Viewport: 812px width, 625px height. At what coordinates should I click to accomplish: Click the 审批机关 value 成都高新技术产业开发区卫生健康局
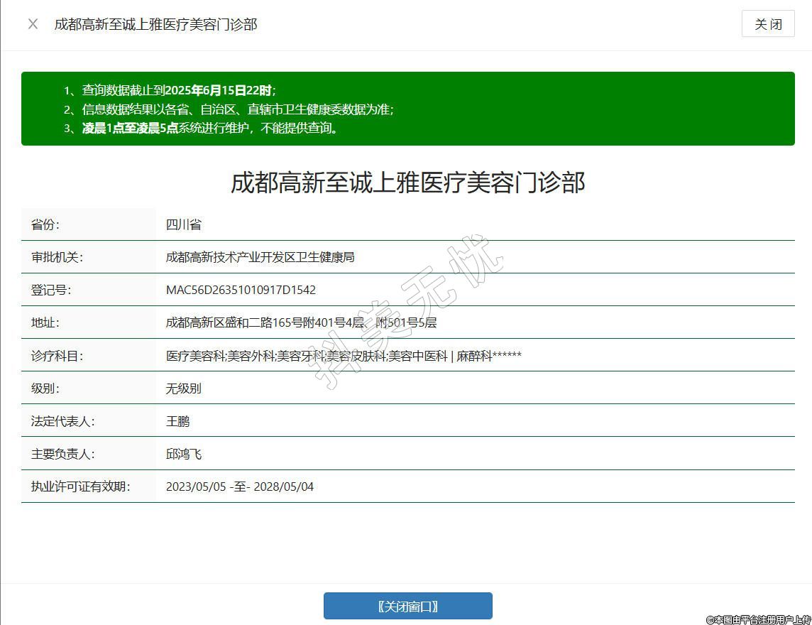pyautogui.click(x=260, y=257)
